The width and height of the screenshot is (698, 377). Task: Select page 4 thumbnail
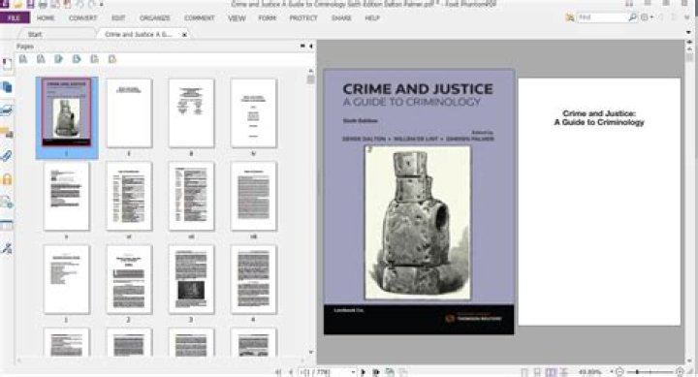[x=253, y=279]
